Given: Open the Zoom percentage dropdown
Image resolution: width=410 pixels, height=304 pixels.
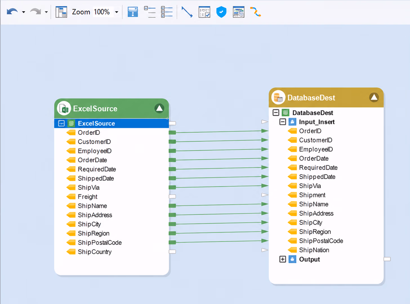Looking at the screenshot, I should click(116, 12).
